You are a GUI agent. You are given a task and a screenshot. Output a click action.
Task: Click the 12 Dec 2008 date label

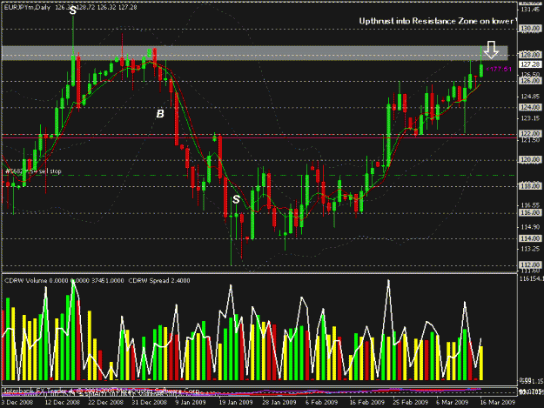pos(62,402)
